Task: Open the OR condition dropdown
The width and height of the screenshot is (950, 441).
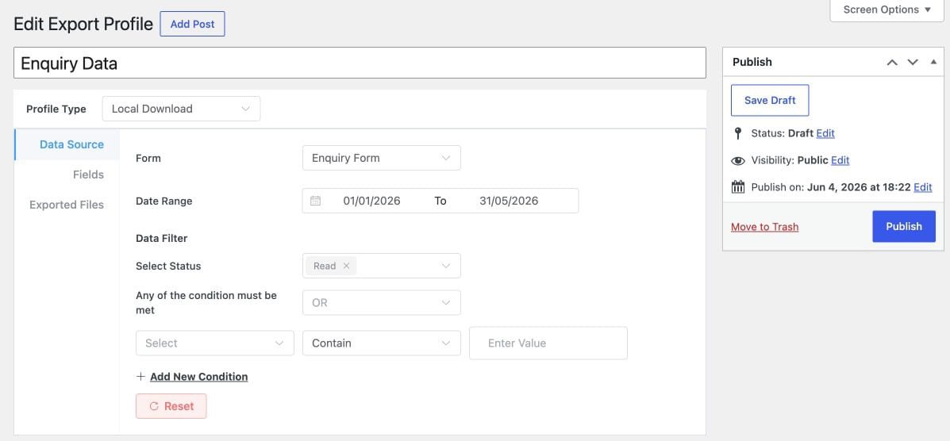Action: (x=382, y=303)
